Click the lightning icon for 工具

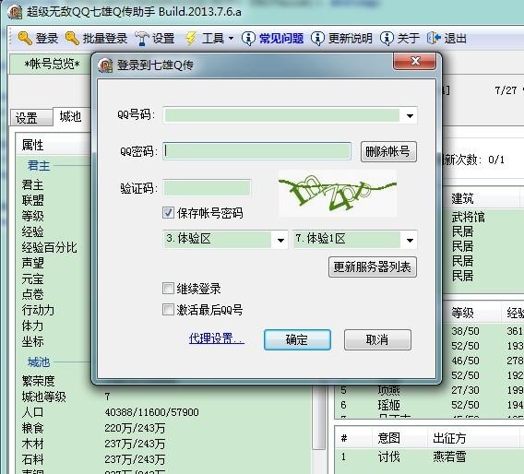pyautogui.click(x=191, y=38)
